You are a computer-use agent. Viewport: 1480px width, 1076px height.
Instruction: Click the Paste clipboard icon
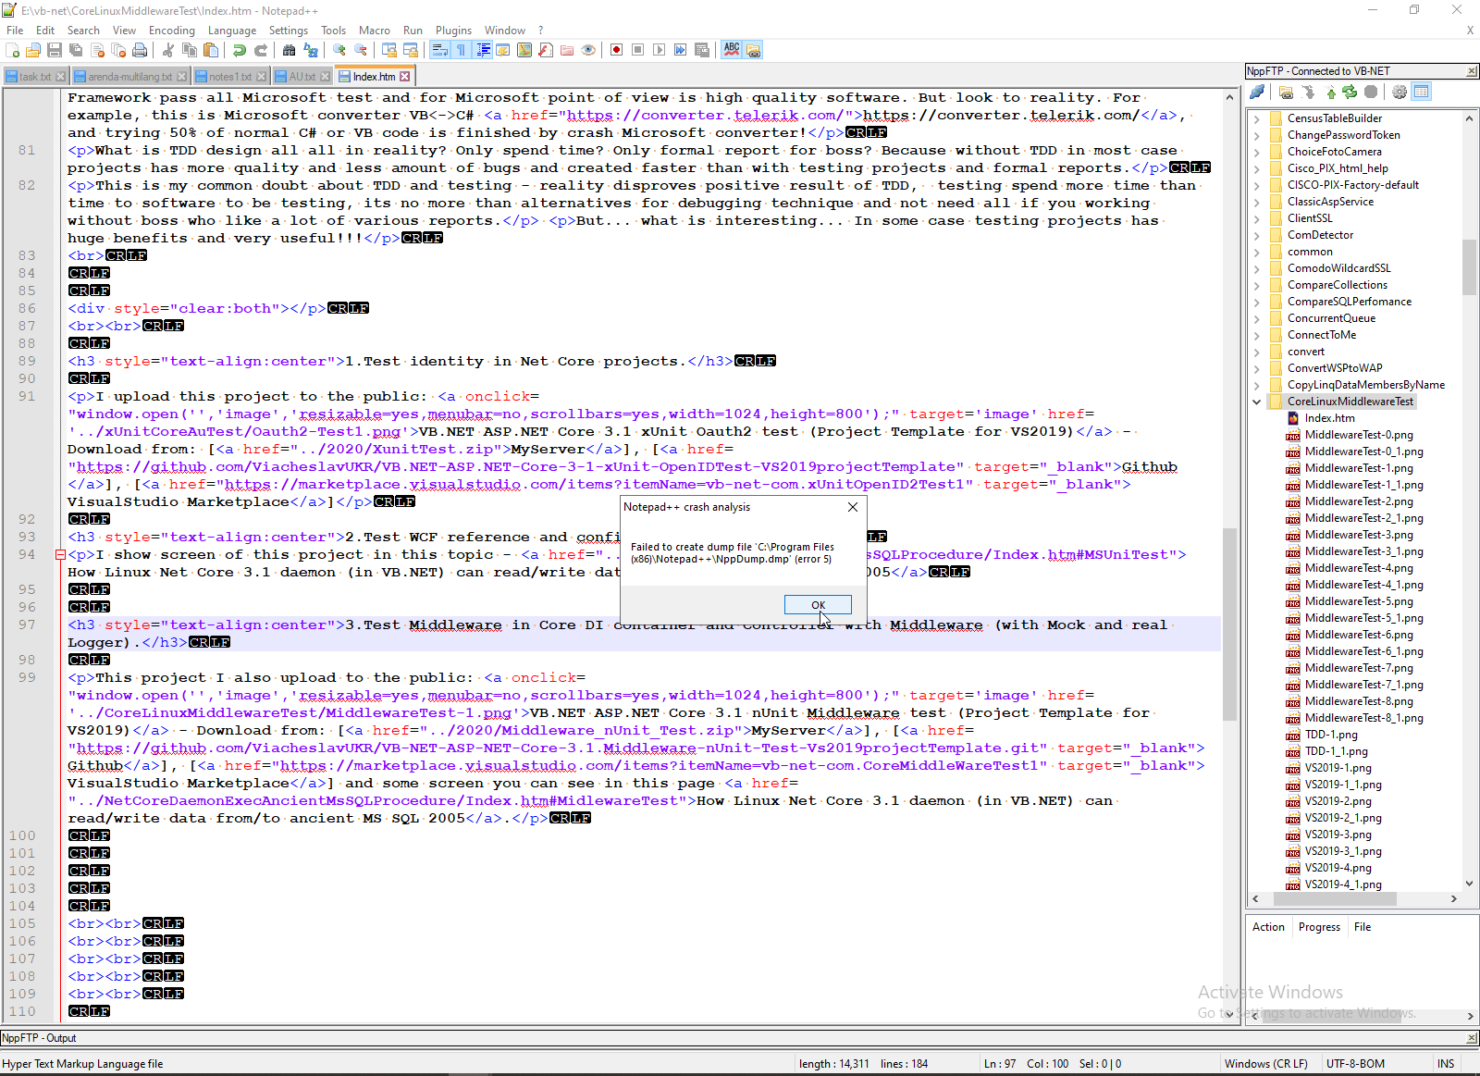[211, 50]
